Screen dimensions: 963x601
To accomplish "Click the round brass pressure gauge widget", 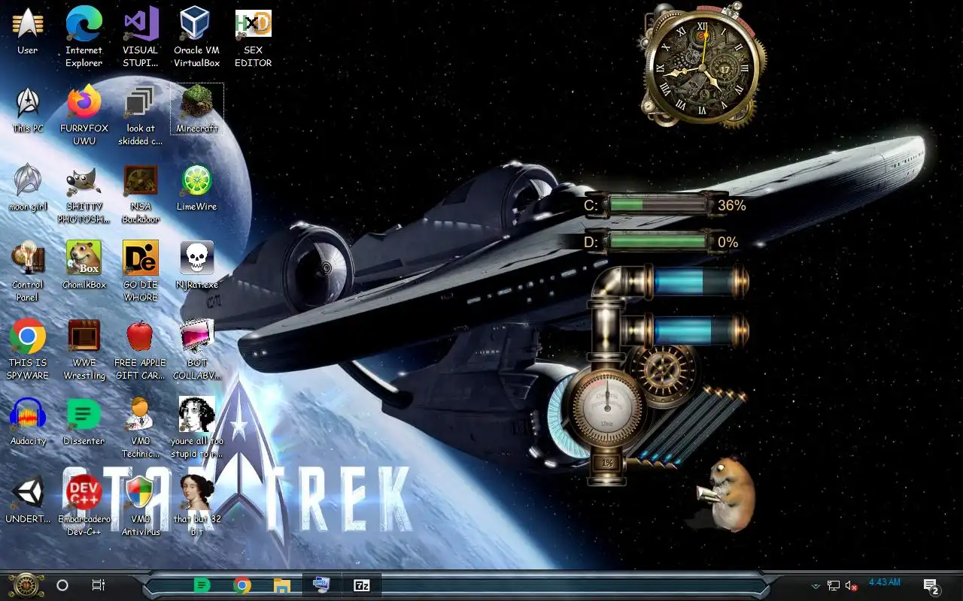I will (607, 409).
